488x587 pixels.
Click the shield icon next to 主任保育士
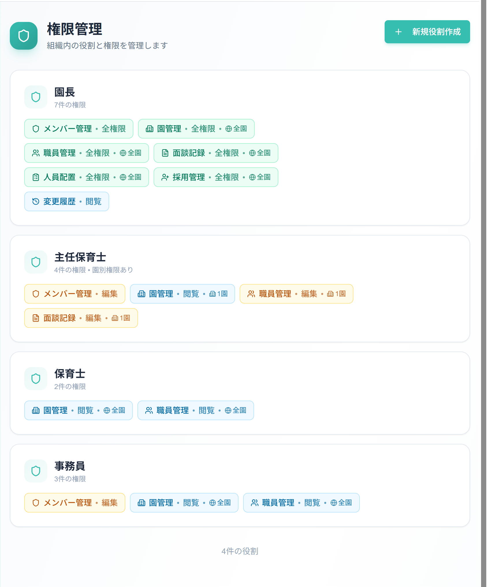[36, 262]
